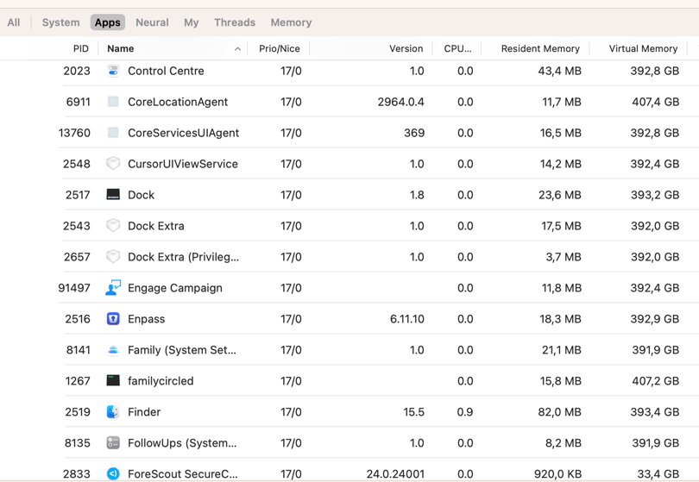Viewport: 699px width, 482px height.
Task: Click the CursorUIViewService icon
Action: tap(113, 164)
